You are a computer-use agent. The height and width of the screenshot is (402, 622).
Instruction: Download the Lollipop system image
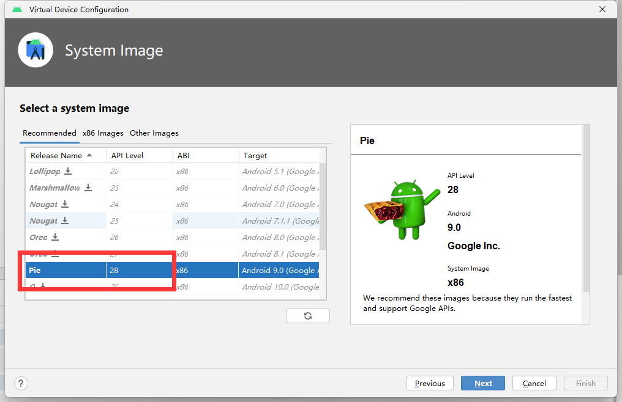tap(68, 171)
